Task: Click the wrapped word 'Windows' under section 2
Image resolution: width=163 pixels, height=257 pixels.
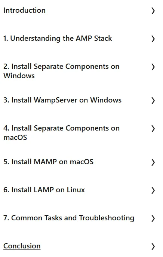Action: coord(19,76)
